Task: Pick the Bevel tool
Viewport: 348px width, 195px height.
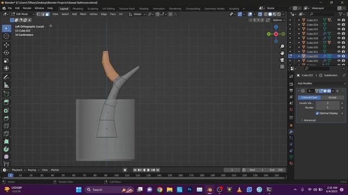Action: (x=6, y=118)
